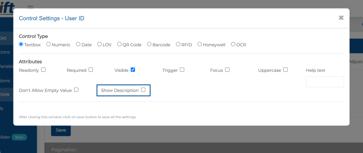Select the Textbox radio button
The width and height of the screenshot is (363, 153).
pos(21,44)
